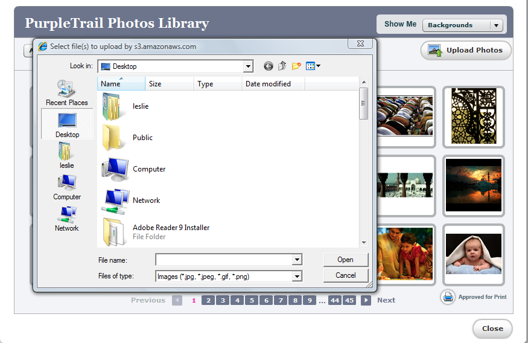Click the Internet Explorer icon in dialog title
528x343 pixels.
click(x=43, y=46)
